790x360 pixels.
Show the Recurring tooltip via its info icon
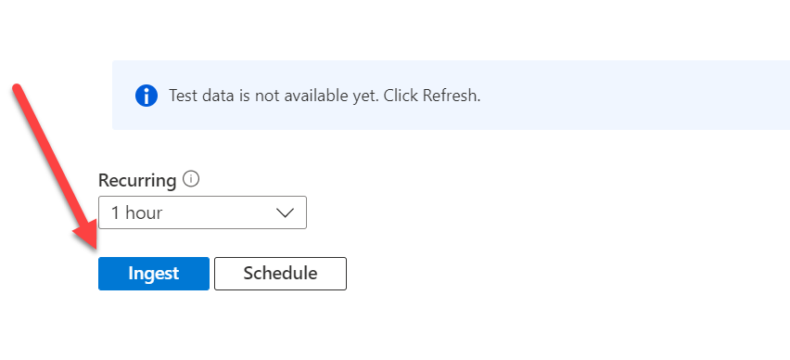[x=191, y=179]
